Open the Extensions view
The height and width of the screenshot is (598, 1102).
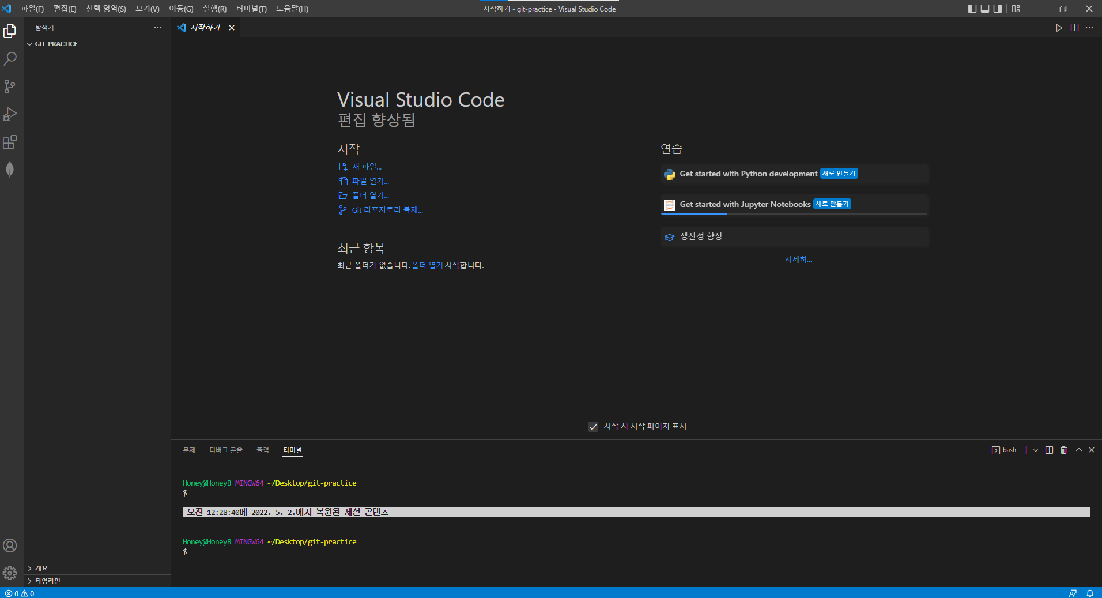[x=10, y=142]
